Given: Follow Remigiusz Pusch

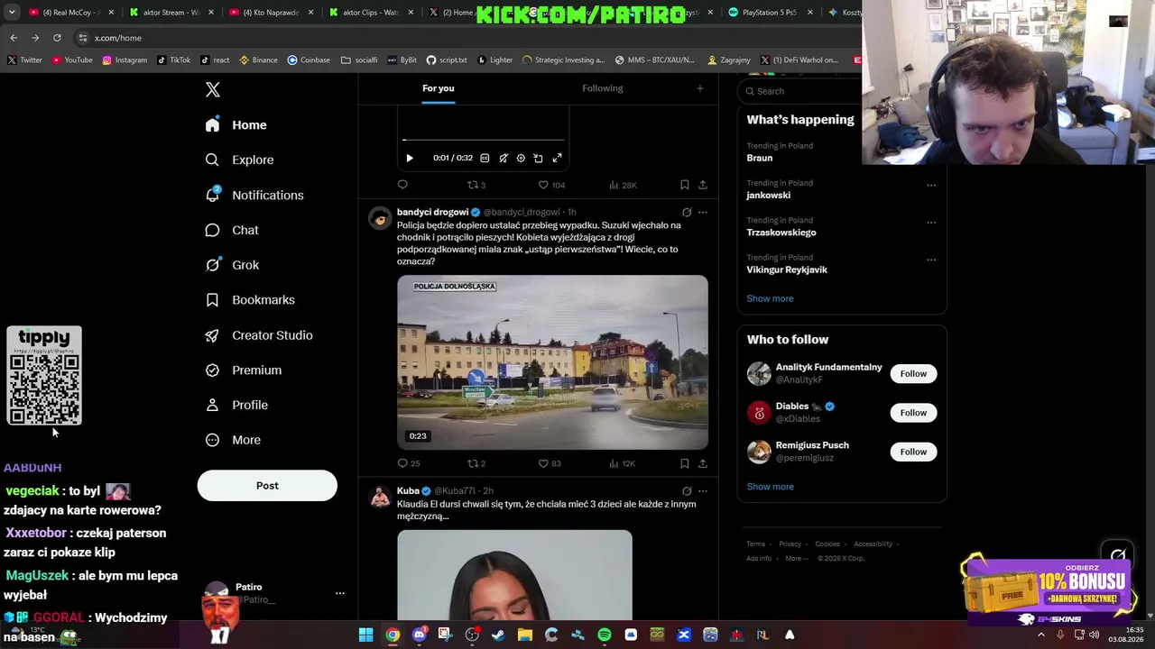Looking at the screenshot, I should (x=913, y=452).
